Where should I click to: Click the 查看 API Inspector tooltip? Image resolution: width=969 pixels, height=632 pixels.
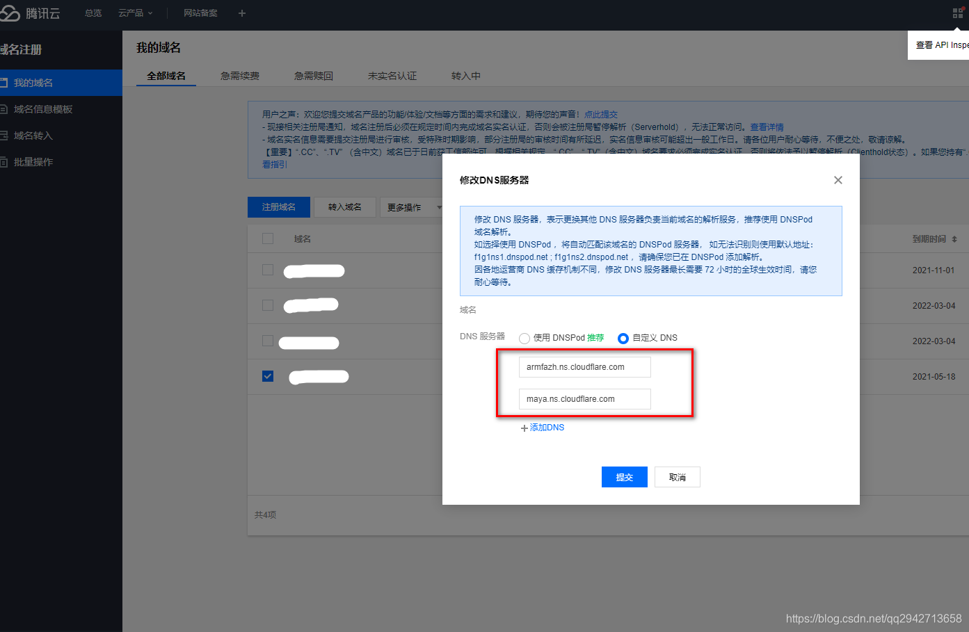(938, 45)
